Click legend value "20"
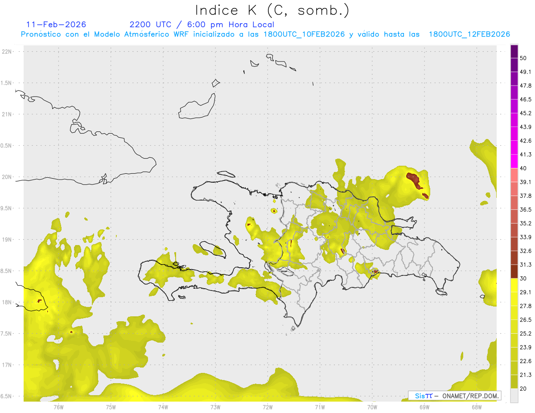This screenshot has height=413, width=535. 523,389
